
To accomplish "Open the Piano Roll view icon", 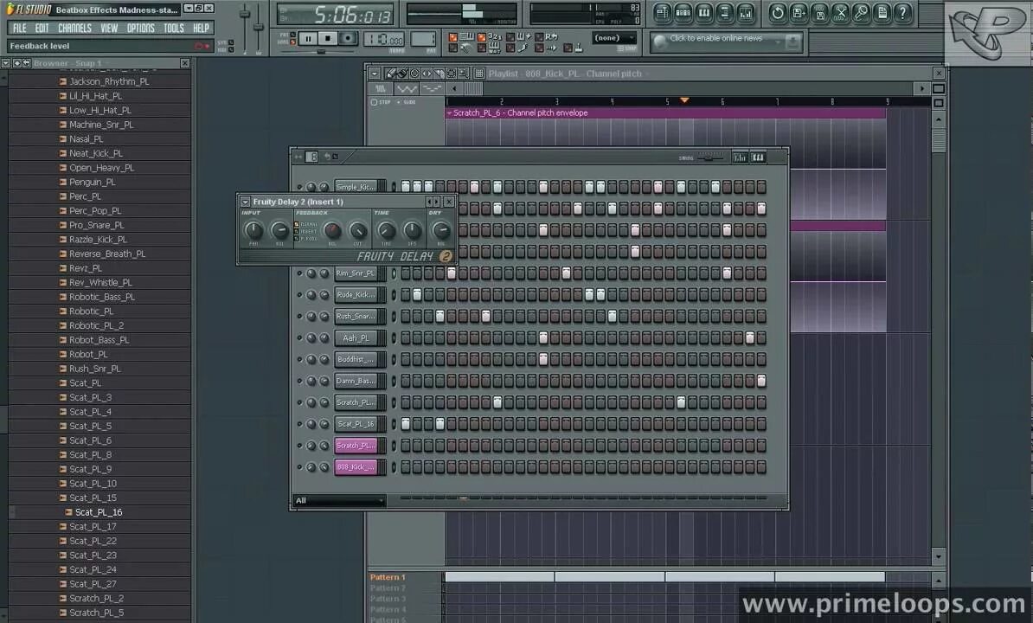I will 704,13.
